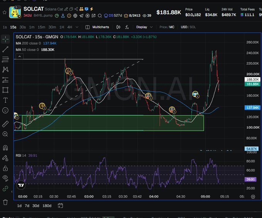Set the chart range to 1d
Screen dimensions: 262x218
[x=19, y=206]
